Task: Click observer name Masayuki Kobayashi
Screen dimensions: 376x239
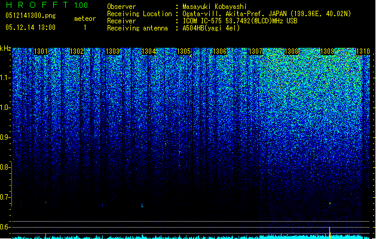Action: click(215, 7)
